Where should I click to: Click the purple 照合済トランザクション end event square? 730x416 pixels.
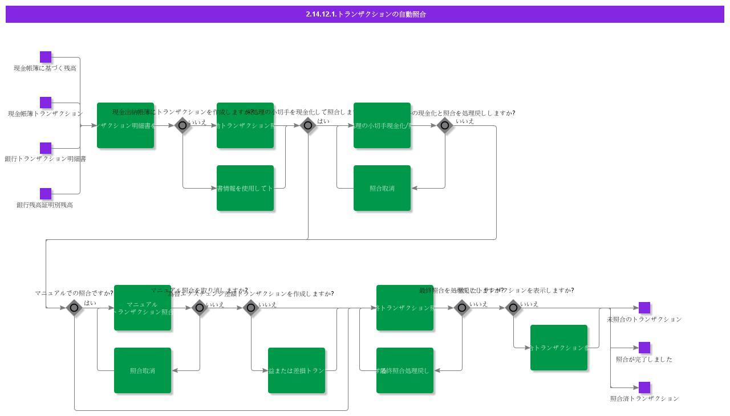(x=644, y=388)
